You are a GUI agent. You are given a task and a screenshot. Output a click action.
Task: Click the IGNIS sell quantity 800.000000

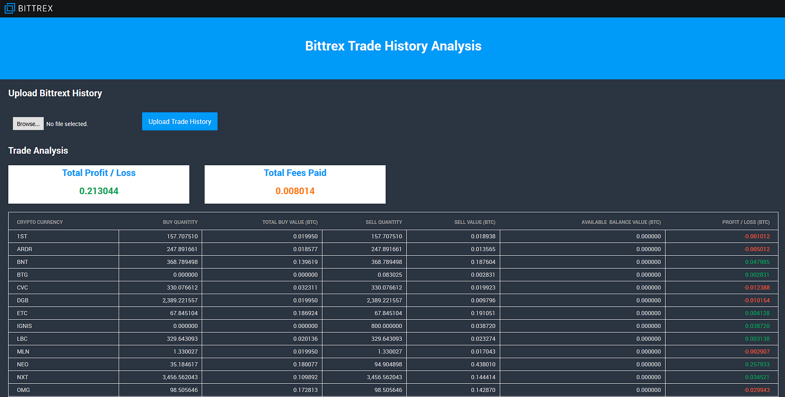387,326
